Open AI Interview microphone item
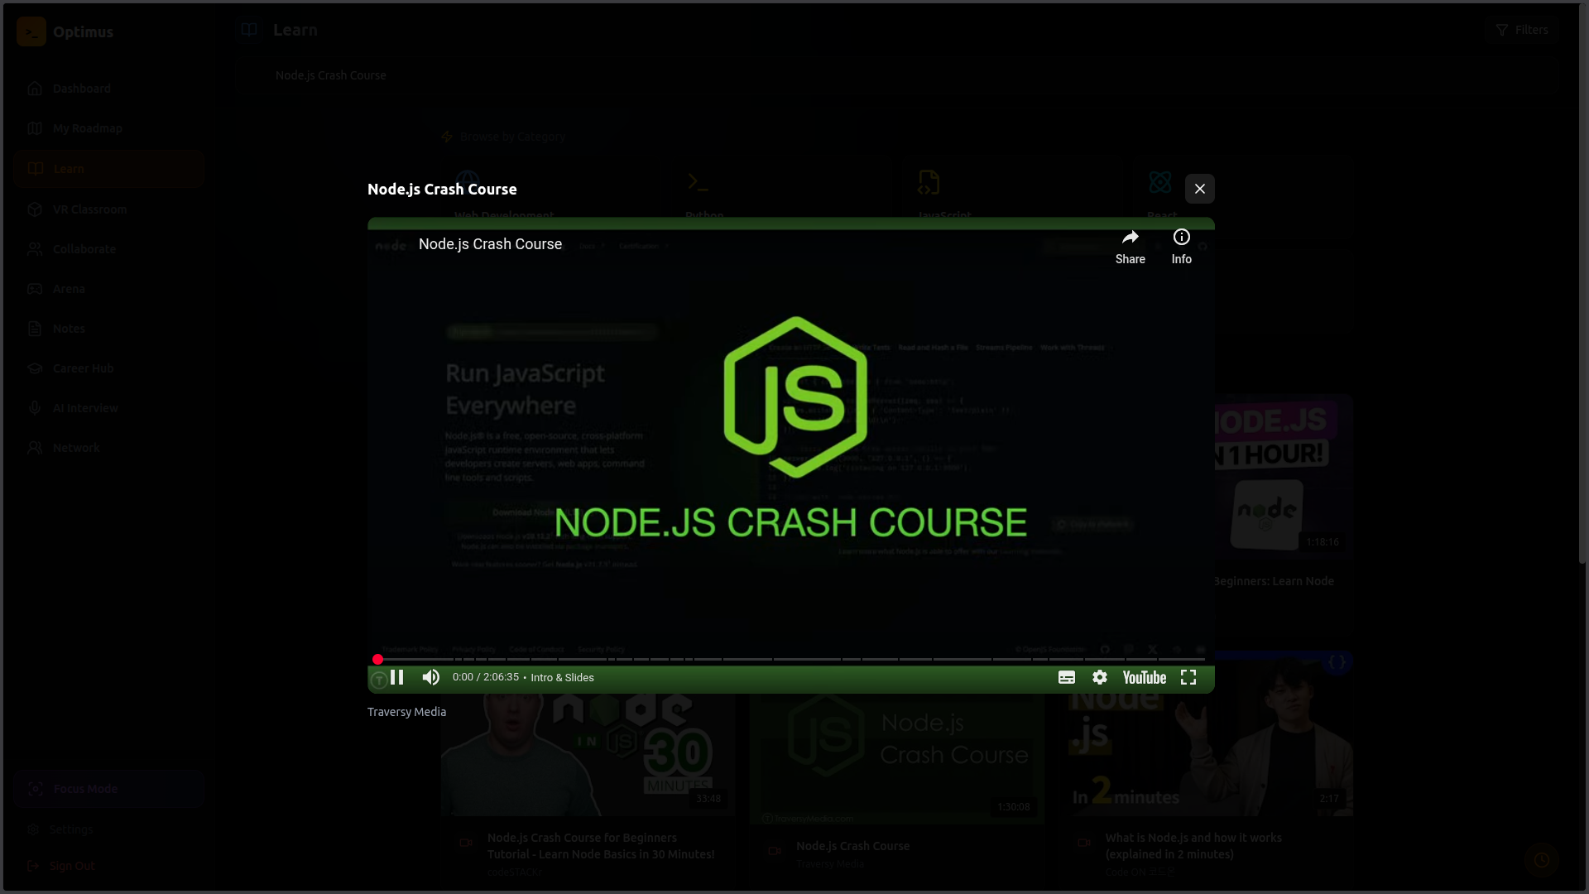 (35, 408)
